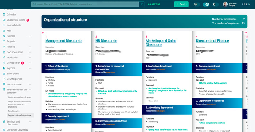The height and width of the screenshot is (132, 255).
Task: Click the Mail envelope icon
Action: pyautogui.click(x=4, y=31)
